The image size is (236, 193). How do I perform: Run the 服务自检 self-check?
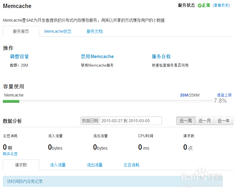[161, 56]
